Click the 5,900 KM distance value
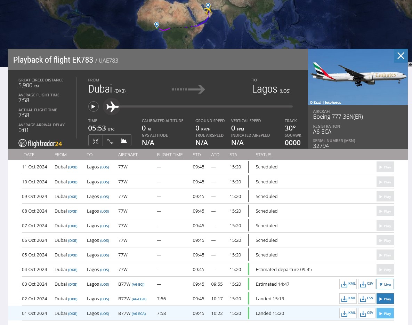Viewport: 412px width, 325px height. click(x=29, y=86)
